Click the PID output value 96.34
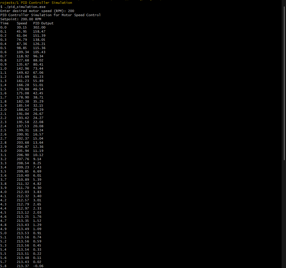Image resolution: width=286 pixels, height=268 pixels. (x=38, y=56)
